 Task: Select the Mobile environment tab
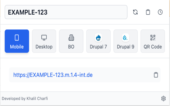[17, 41]
